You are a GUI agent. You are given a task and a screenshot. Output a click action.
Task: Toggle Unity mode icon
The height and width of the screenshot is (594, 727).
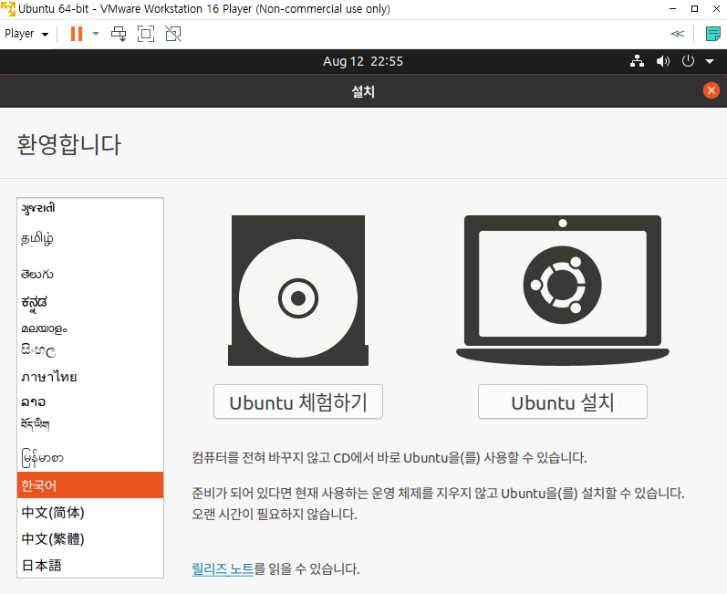tap(173, 34)
